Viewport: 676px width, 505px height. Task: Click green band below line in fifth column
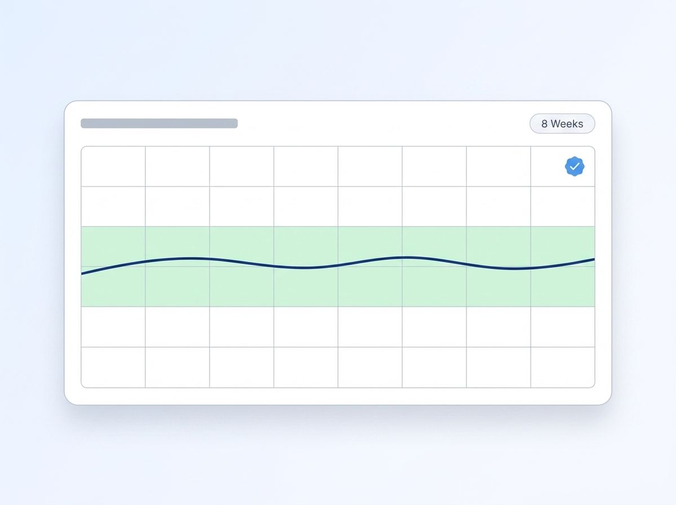(370, 286)
